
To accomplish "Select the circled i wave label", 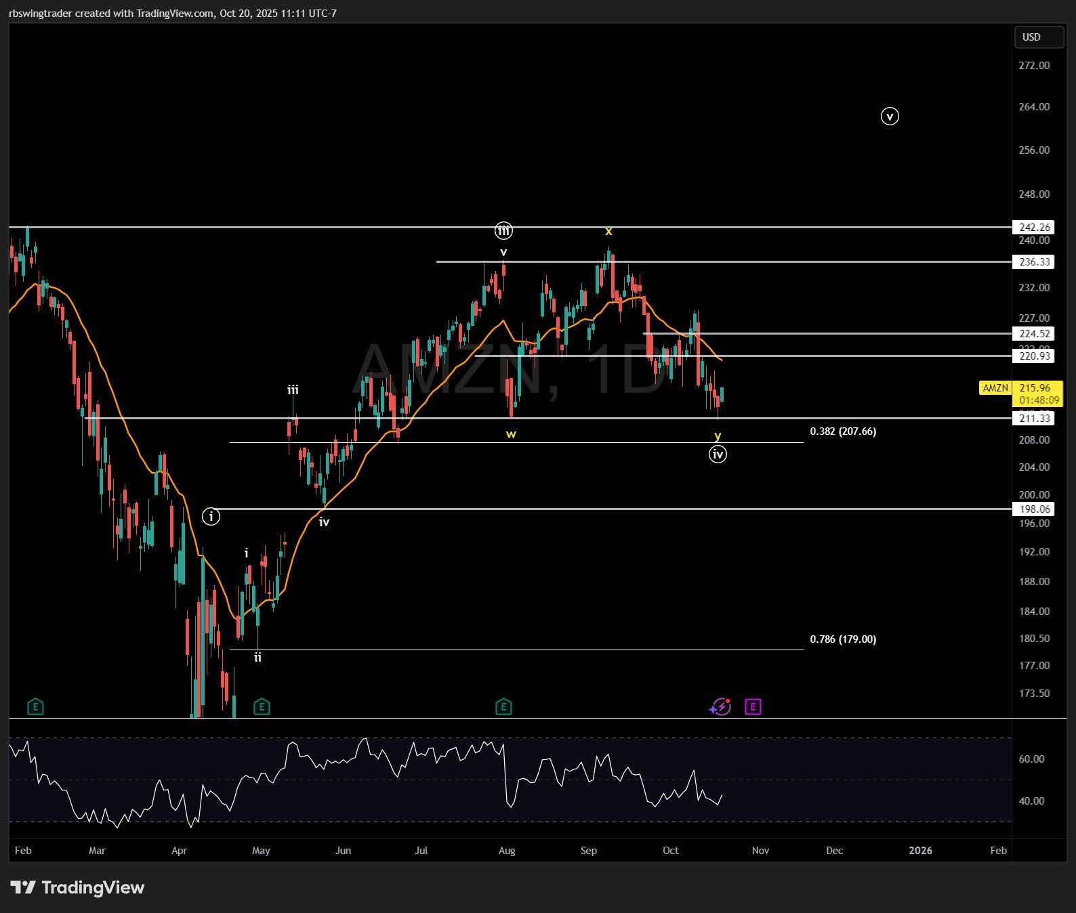I will 211,517.
